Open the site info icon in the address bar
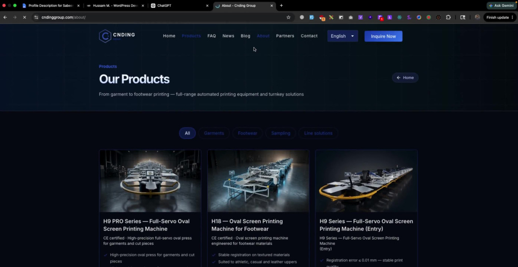The height and width of the screenshot is (267, 518). point(36,17)
